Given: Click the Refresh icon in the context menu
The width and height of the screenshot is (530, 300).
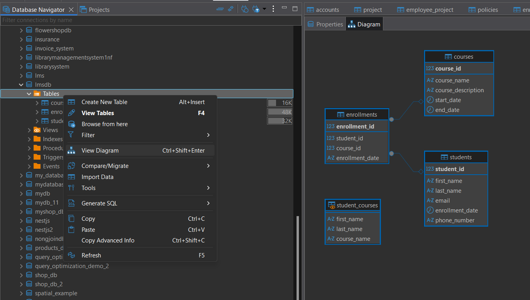Looking at the screenshot, I should coord(72,255).
